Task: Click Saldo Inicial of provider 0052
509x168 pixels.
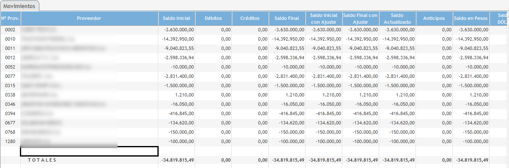Action: tap(177, 67)
